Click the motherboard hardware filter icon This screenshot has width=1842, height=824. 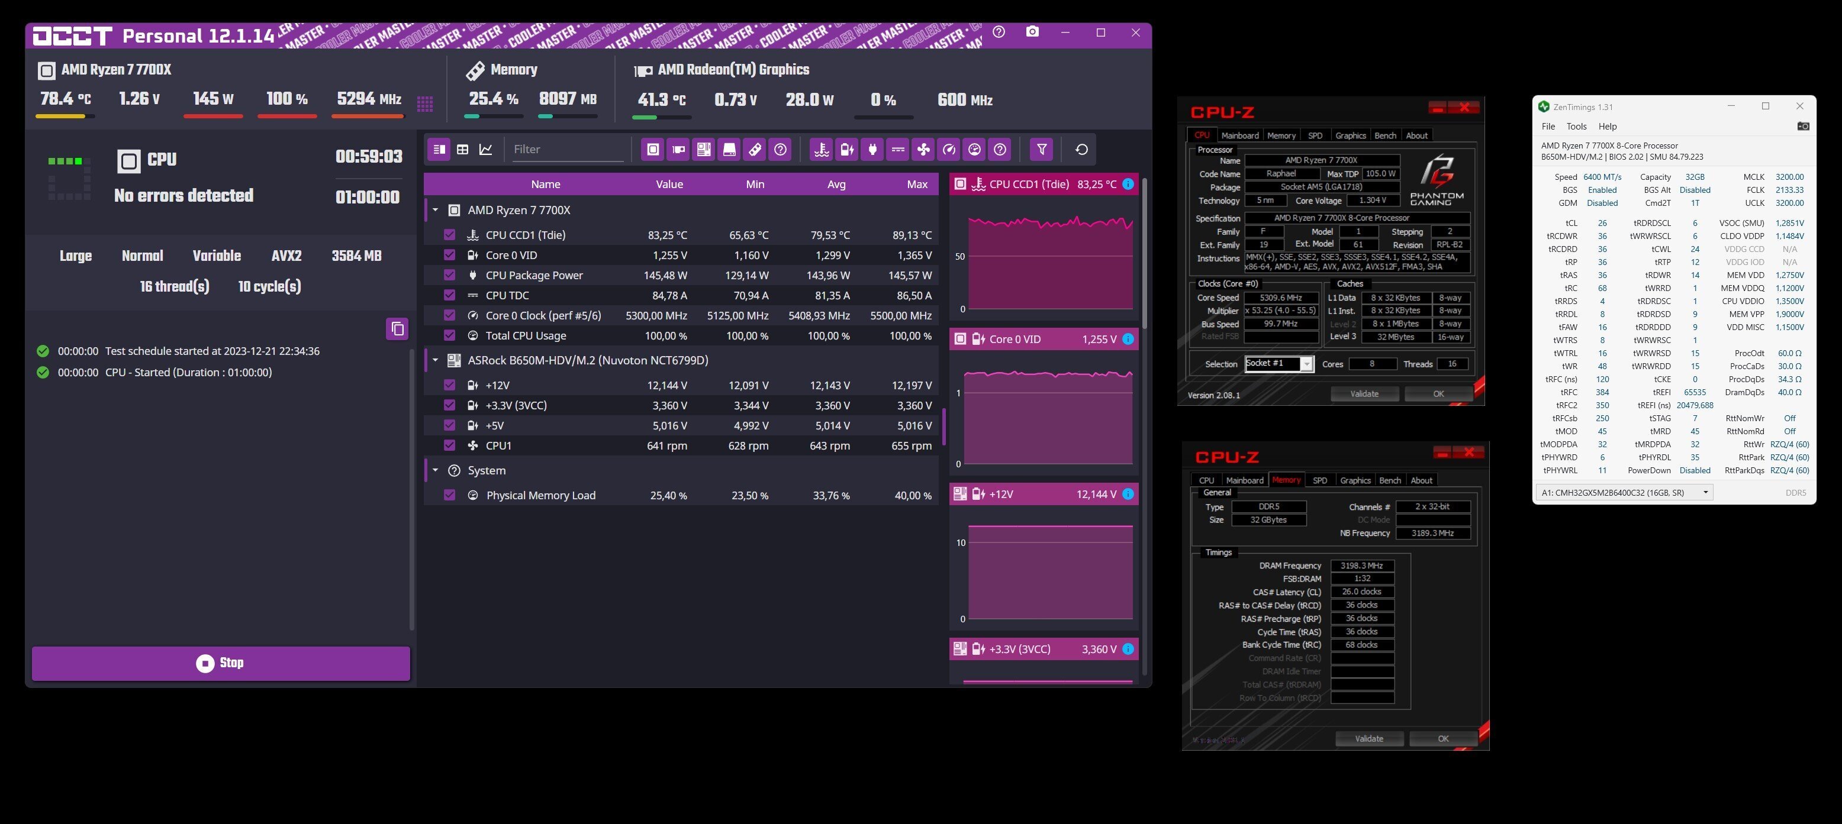click(x=704, y=150)
